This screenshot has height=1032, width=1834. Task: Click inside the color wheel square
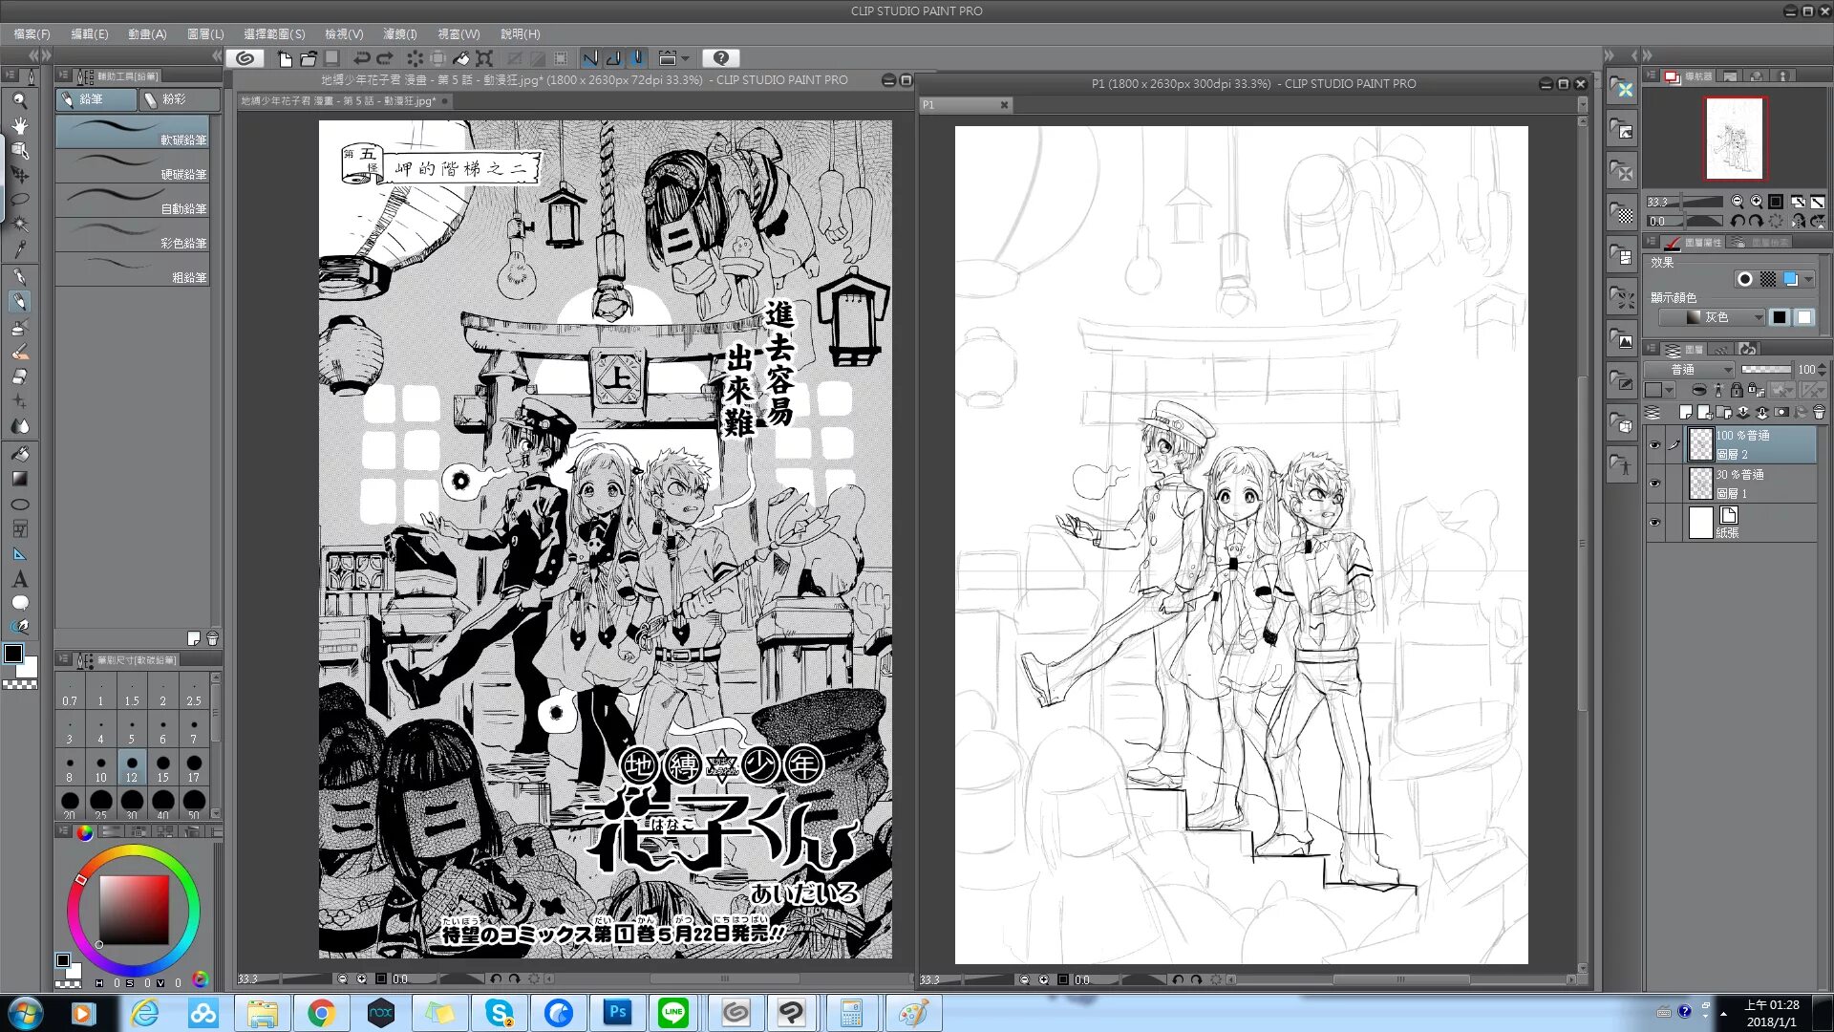tap(135, 910)
